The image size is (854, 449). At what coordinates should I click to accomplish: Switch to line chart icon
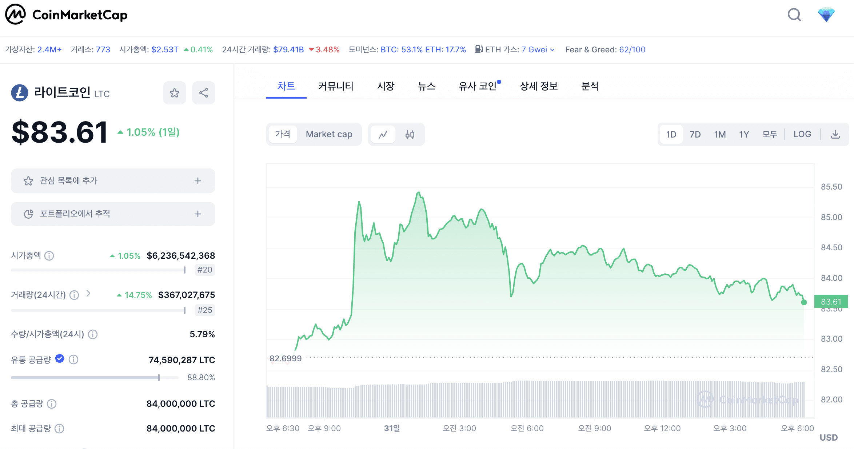pos(383,135)
